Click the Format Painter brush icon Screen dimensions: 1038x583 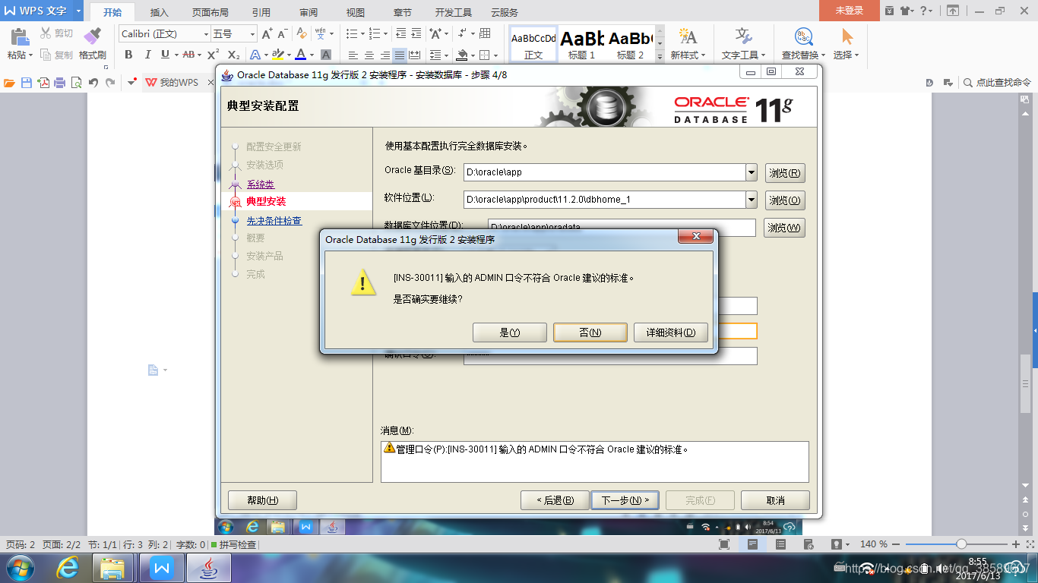click(92, 36)
